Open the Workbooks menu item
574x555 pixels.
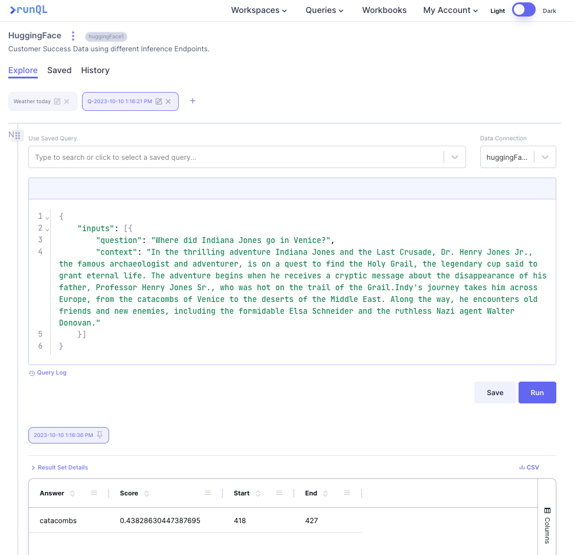pyautogui.click(x=384, y=10)
